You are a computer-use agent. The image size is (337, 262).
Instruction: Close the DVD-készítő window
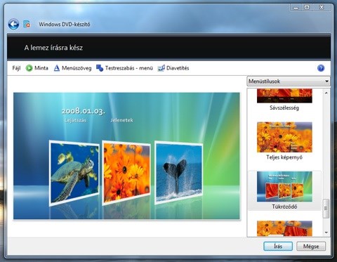coord(322,8)
